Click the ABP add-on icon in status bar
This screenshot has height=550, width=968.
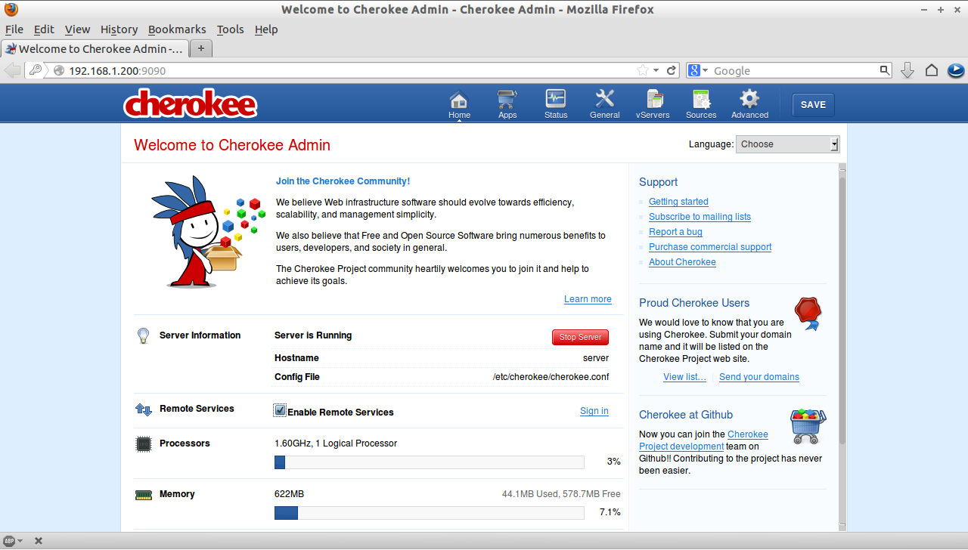[x=9, y=541]
